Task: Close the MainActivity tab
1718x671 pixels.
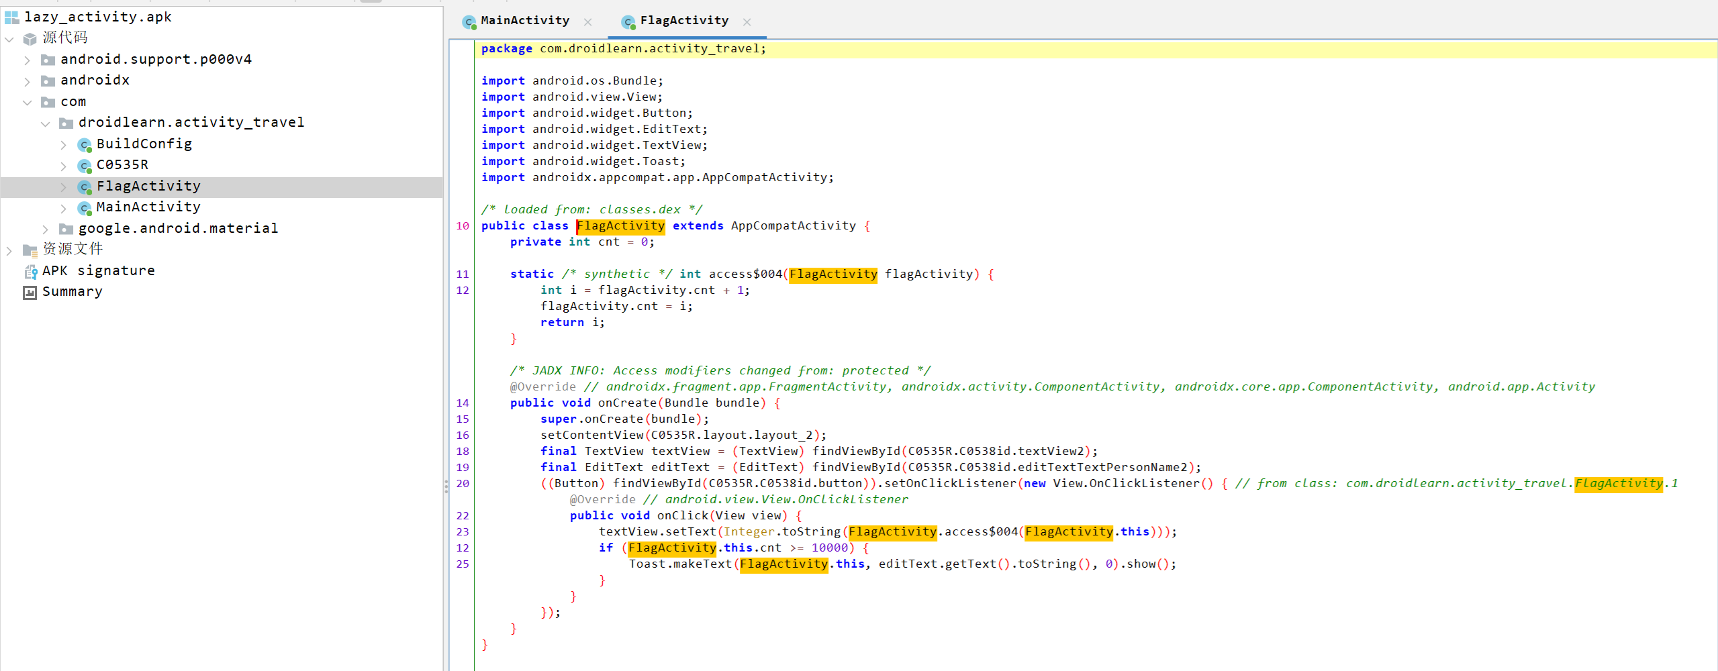Action: [x=588, y=22]
